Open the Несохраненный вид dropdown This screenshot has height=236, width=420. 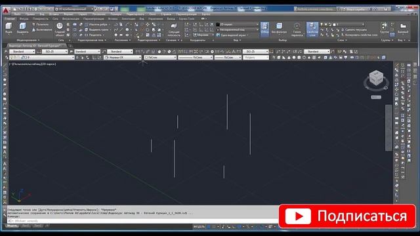coord(238,29)
